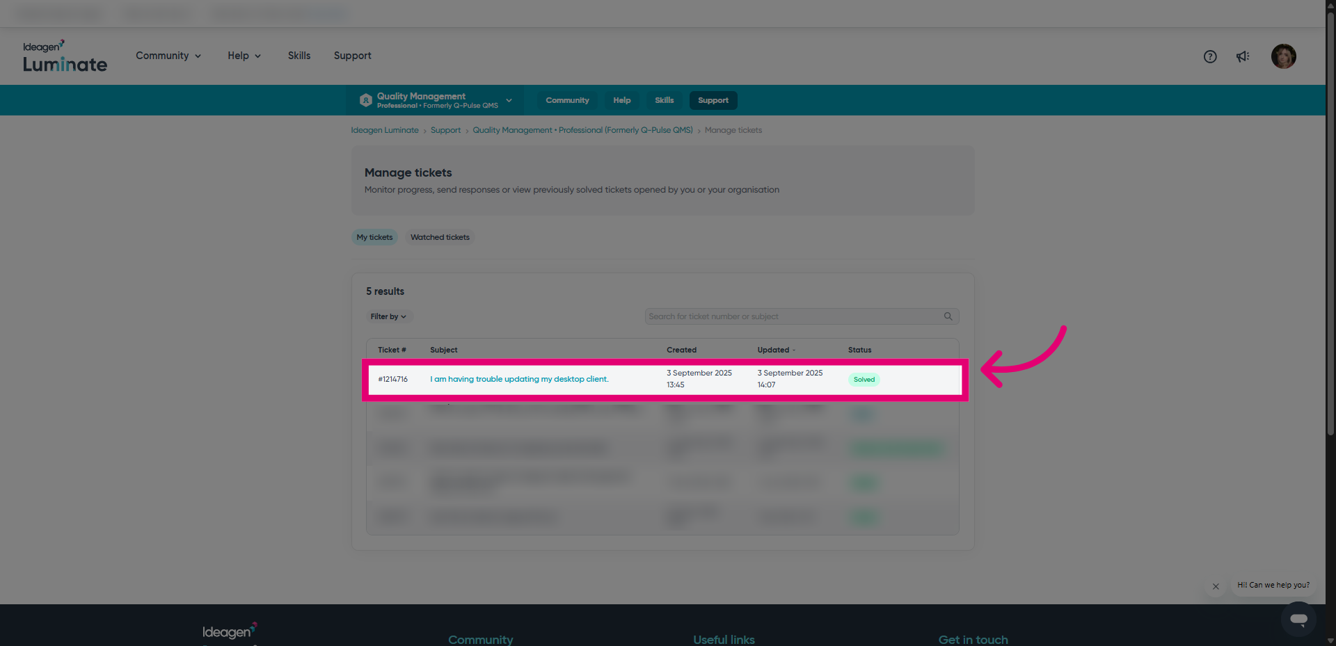Select Skills tab in the teal bar
The height and width of the screenshot is (646, 1336).
pyautogui.click(x=664, y=100)
